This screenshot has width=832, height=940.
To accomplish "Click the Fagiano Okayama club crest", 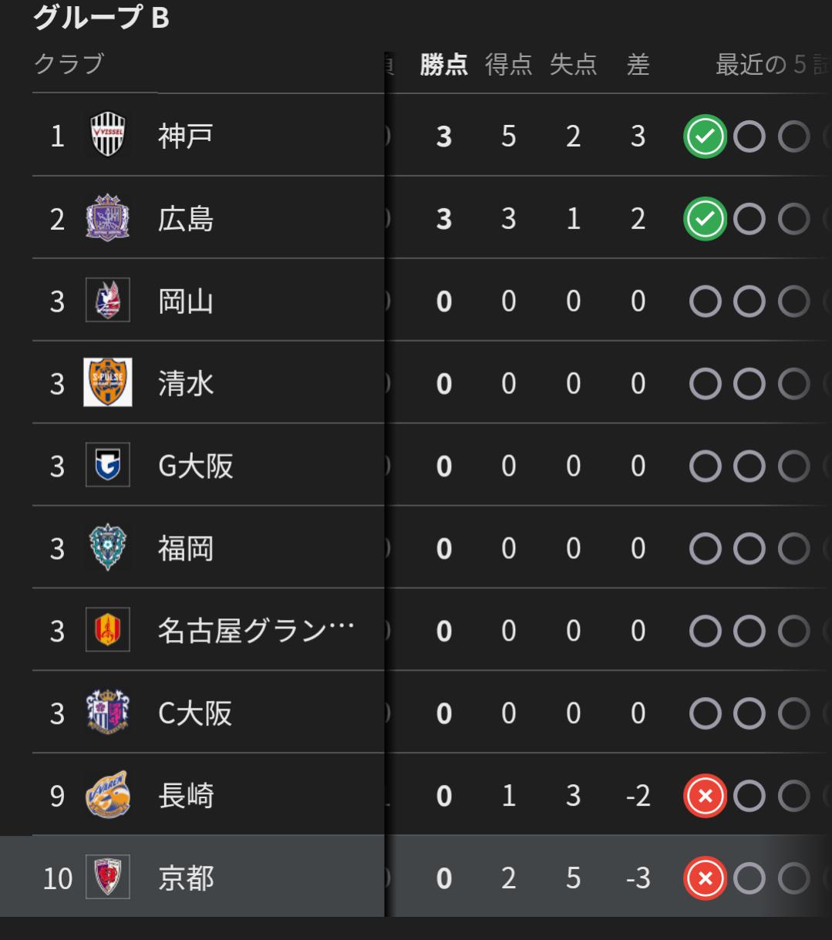I will pos(107,300).
